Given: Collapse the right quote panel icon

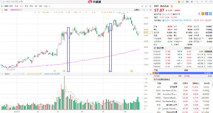Looking at the screenshot, I should coord(150,6).
